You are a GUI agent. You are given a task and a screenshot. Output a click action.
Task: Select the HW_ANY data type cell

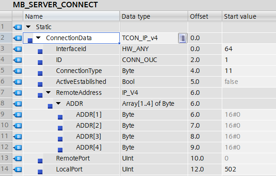tap(154, 49)
